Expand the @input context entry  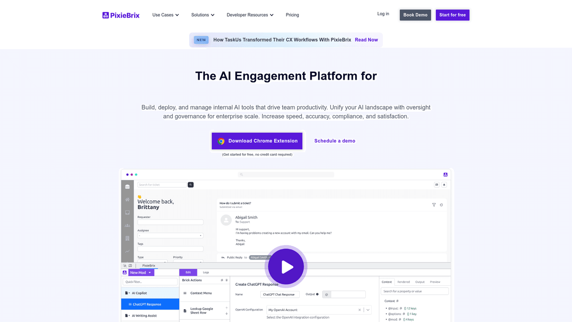pyautogui.click(x=386, y=309)
